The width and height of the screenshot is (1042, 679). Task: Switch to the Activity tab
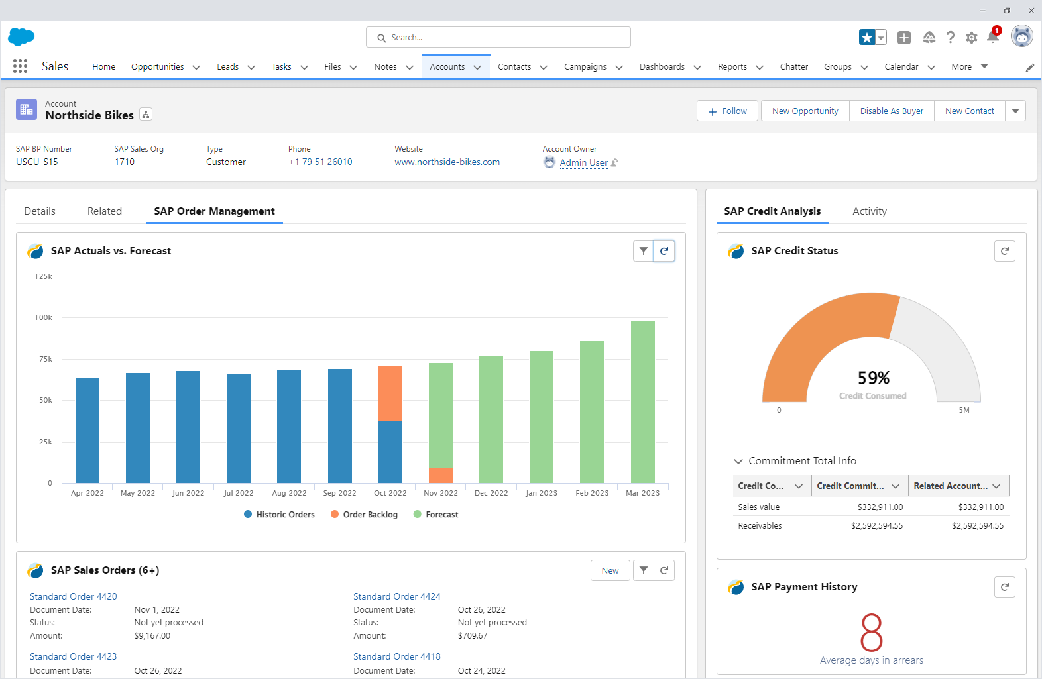(870, 211)
